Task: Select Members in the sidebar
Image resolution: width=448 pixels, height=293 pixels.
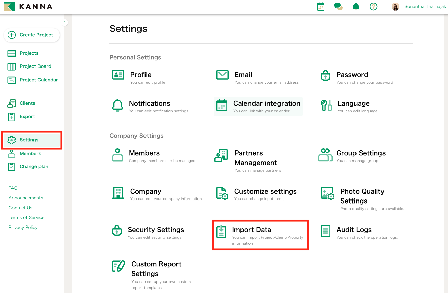Action: pos(30,153)
